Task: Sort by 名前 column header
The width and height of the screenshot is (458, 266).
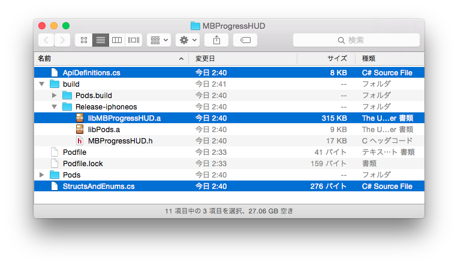Action: pyautogui.click(x=111, y=59)
